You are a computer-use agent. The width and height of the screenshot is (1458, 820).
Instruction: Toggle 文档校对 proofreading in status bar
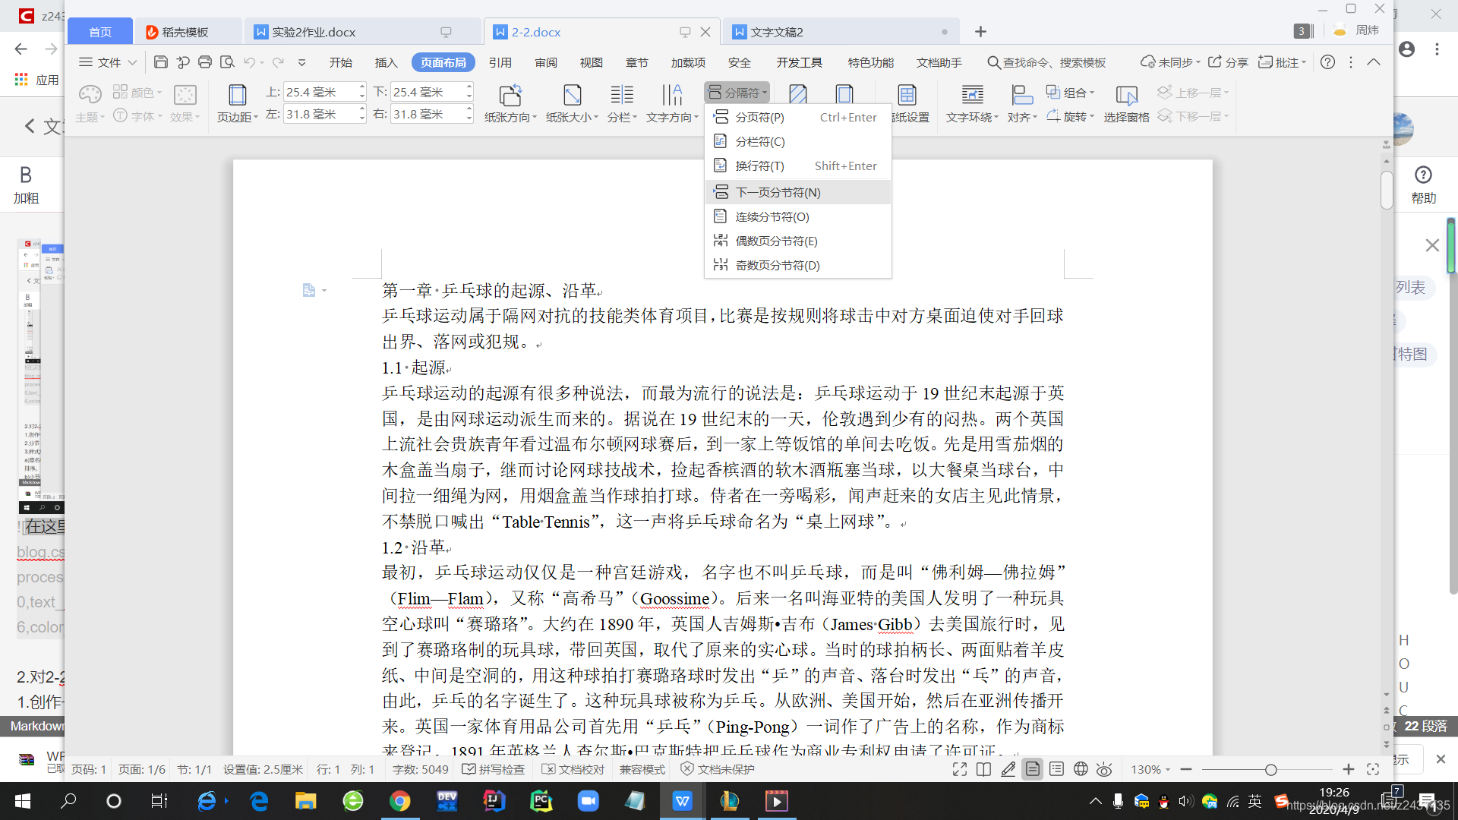[x=573, y=769]
